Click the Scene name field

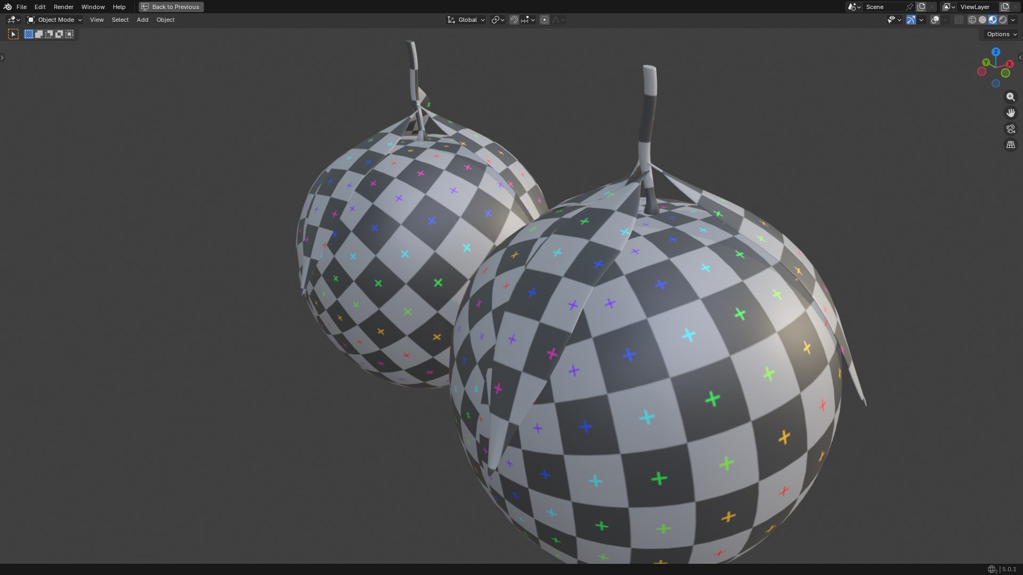[x=883, y=7]
